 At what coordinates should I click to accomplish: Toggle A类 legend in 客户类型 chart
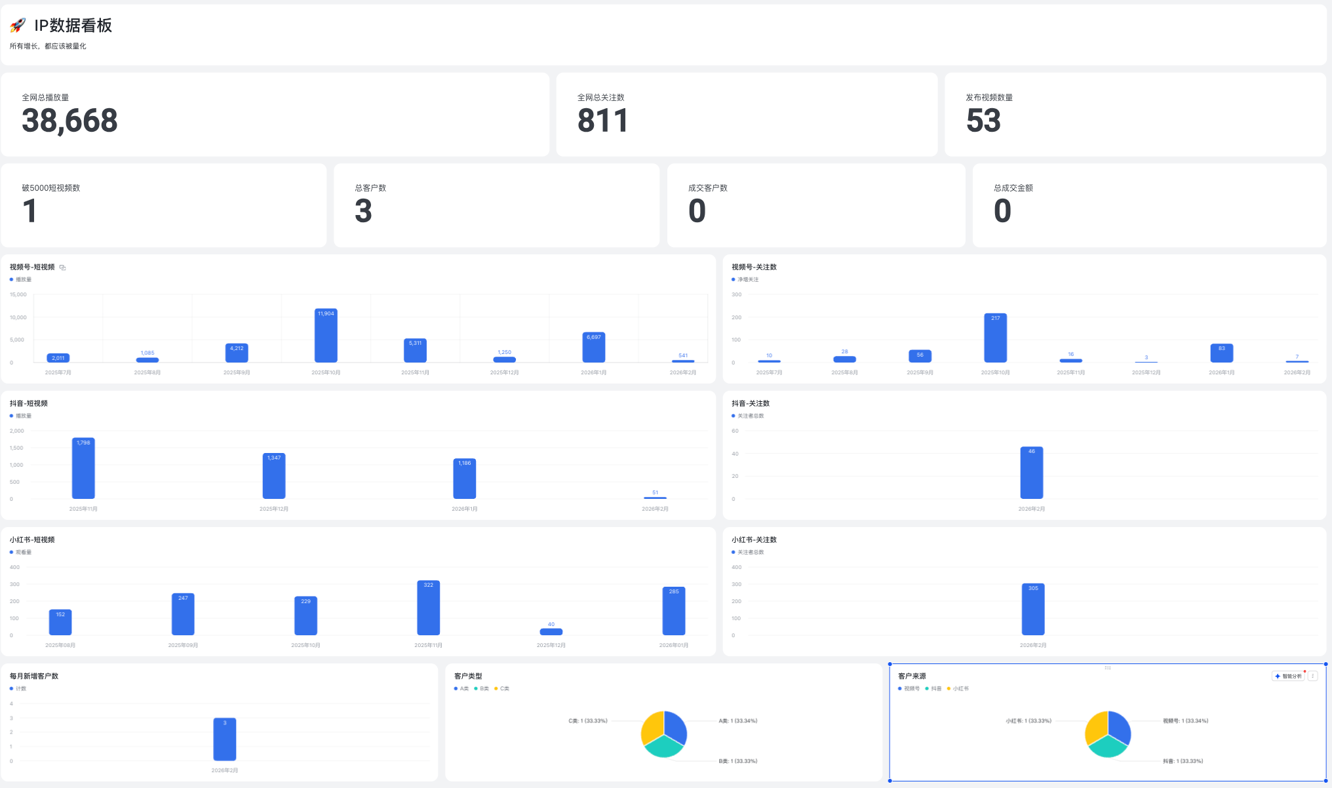(463, 688)
